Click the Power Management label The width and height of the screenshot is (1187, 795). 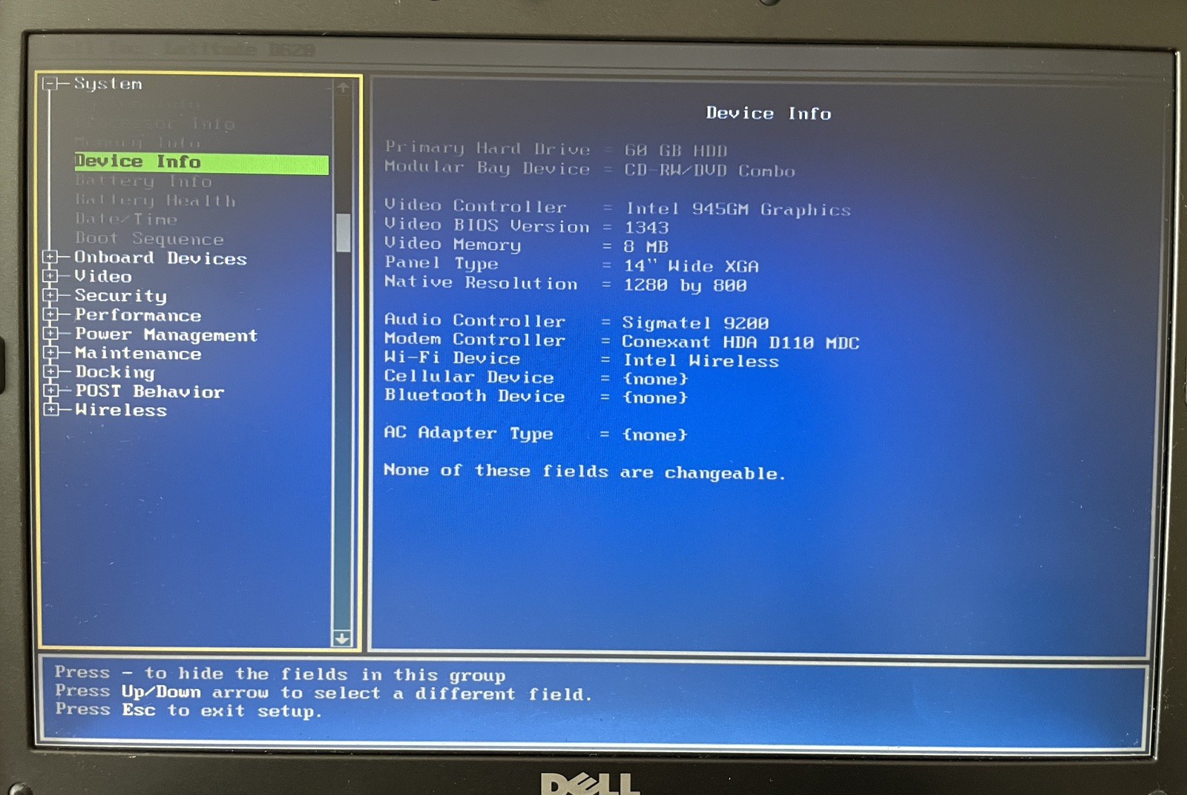[x=166, y=334]
